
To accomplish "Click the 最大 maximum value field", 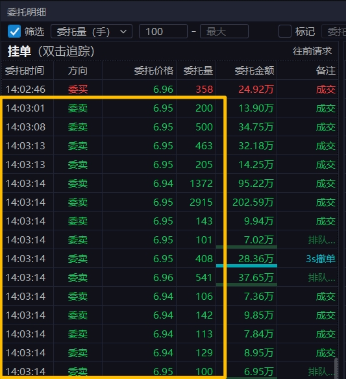I will tap(224, 31).
